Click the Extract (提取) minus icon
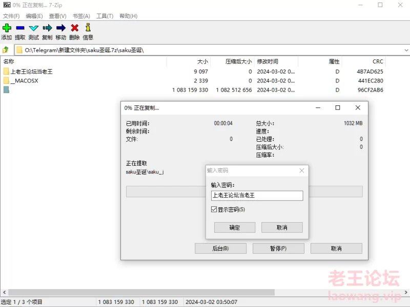Image resolution: width=410 pixels, height=307 pixels. point(20,28)
